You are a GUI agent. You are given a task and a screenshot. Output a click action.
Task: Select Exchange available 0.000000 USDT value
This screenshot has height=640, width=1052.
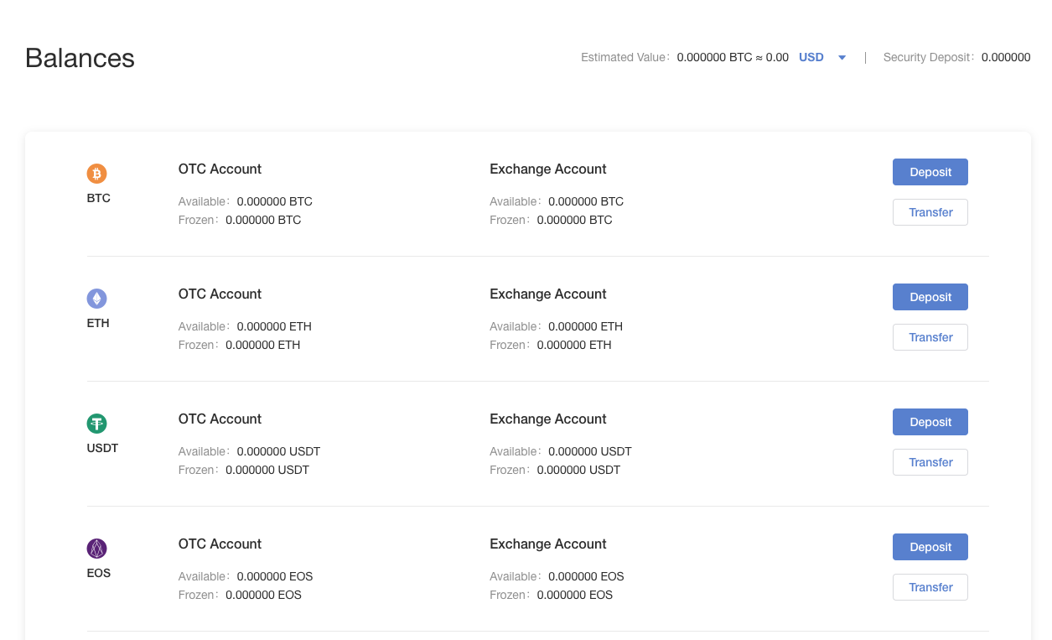590,451
